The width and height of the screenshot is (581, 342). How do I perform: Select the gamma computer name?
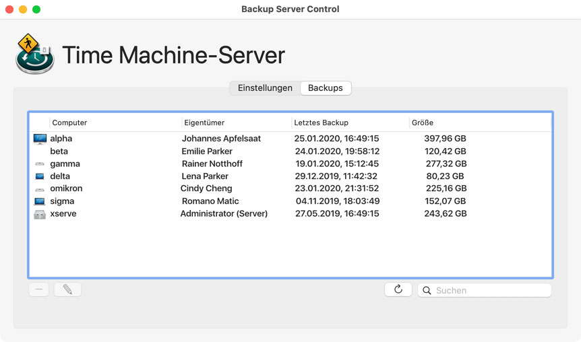pyautogui.click(x=65, y=164)
